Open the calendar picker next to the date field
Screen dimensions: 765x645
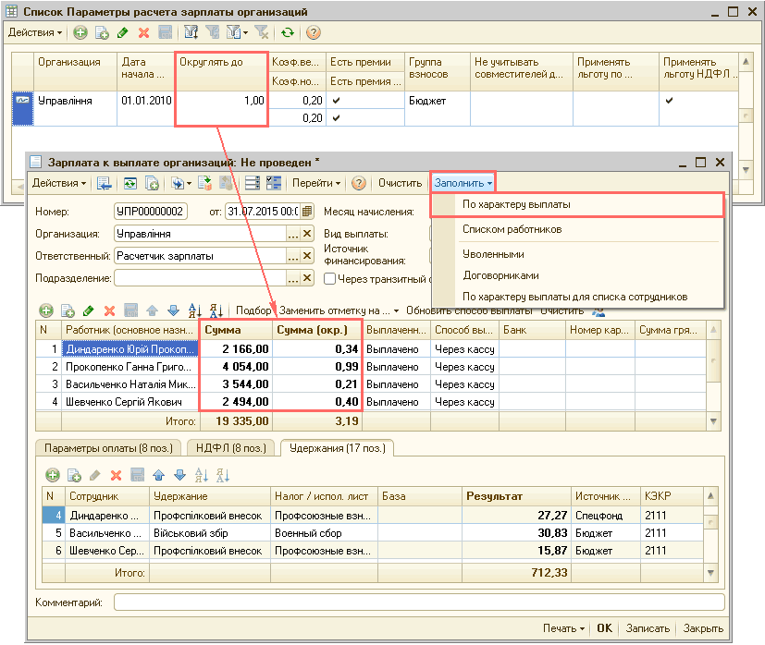307,212
